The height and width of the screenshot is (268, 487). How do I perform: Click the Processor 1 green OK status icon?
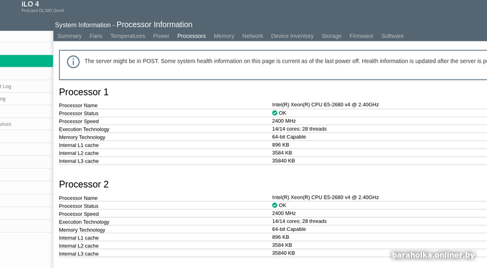click(275, 113)
